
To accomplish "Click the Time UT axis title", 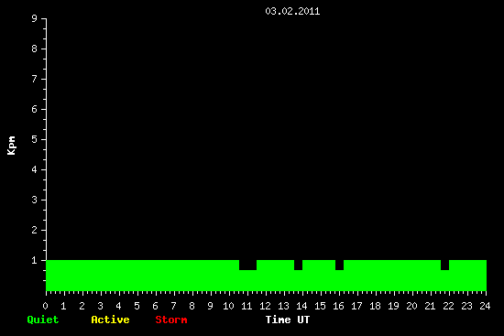I will pyautogui.click(x=288, y=320).
